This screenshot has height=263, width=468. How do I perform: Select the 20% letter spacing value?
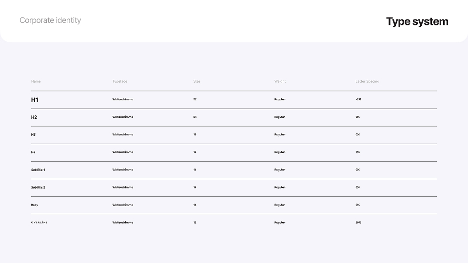pyautogui.click(x=358, y=223)
